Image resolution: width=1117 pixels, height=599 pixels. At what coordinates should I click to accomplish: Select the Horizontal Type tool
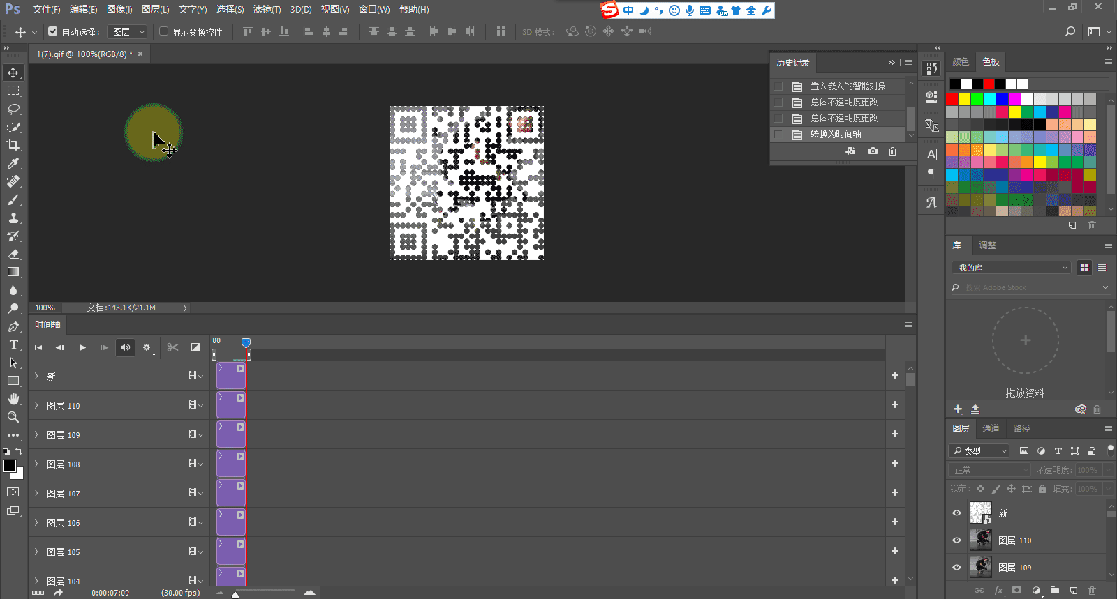tap(13, 344)
